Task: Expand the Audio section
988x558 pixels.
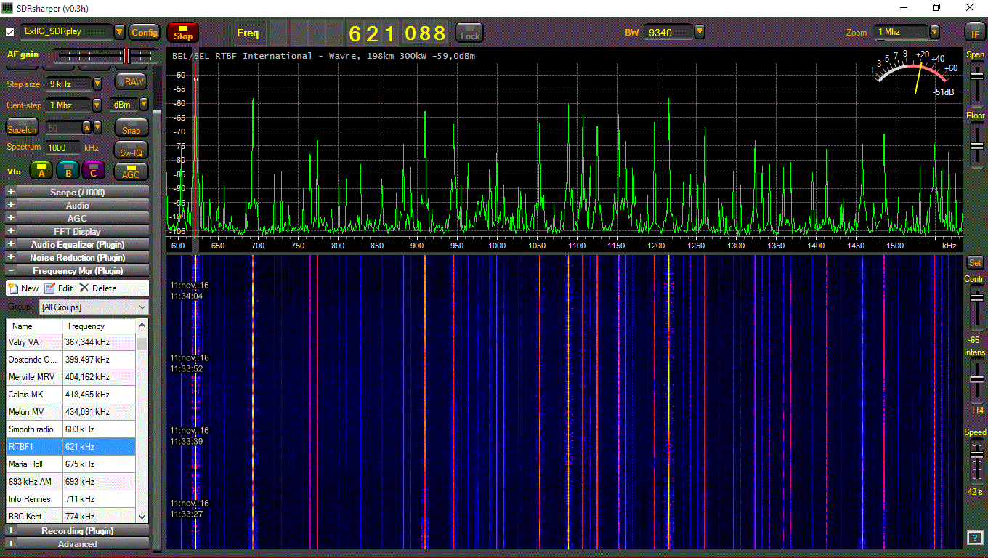Action: (77, 205)
